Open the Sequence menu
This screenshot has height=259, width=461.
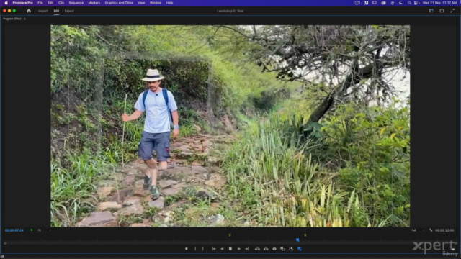[x=76, y=3]
